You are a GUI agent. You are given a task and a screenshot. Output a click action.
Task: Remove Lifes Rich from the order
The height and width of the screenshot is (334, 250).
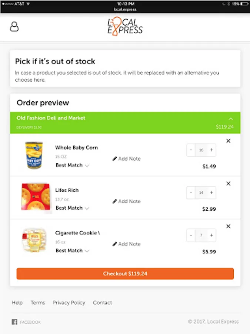click(x=228, y=184)
